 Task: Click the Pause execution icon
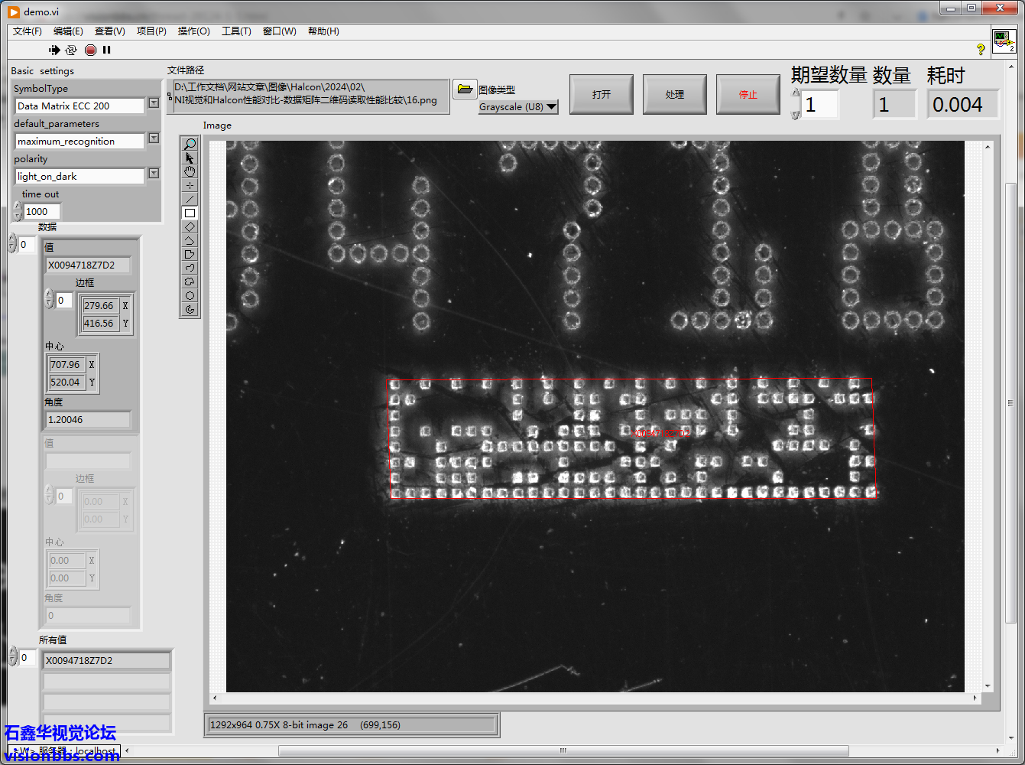click(107, 50)
